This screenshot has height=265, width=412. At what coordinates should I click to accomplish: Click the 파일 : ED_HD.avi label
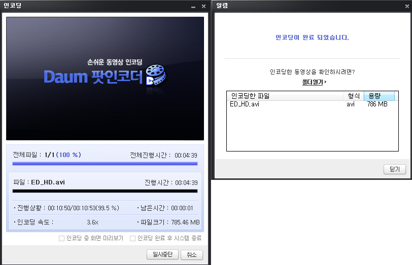click(39, 182)
